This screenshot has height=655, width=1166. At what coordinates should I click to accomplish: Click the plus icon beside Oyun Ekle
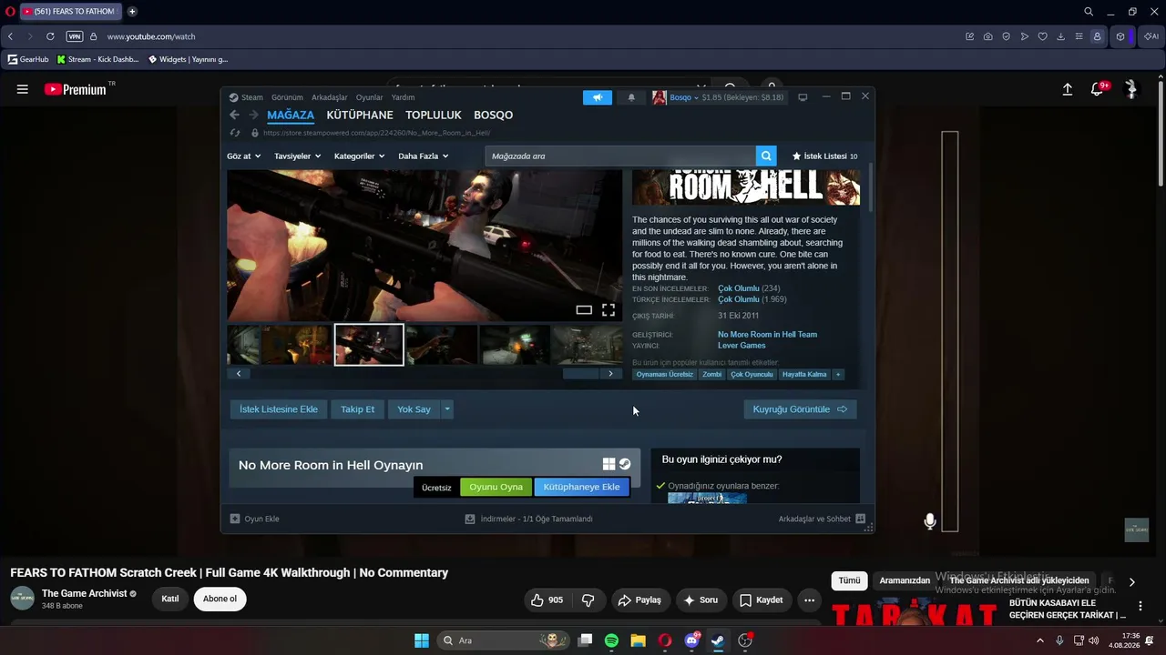[235, 519]
